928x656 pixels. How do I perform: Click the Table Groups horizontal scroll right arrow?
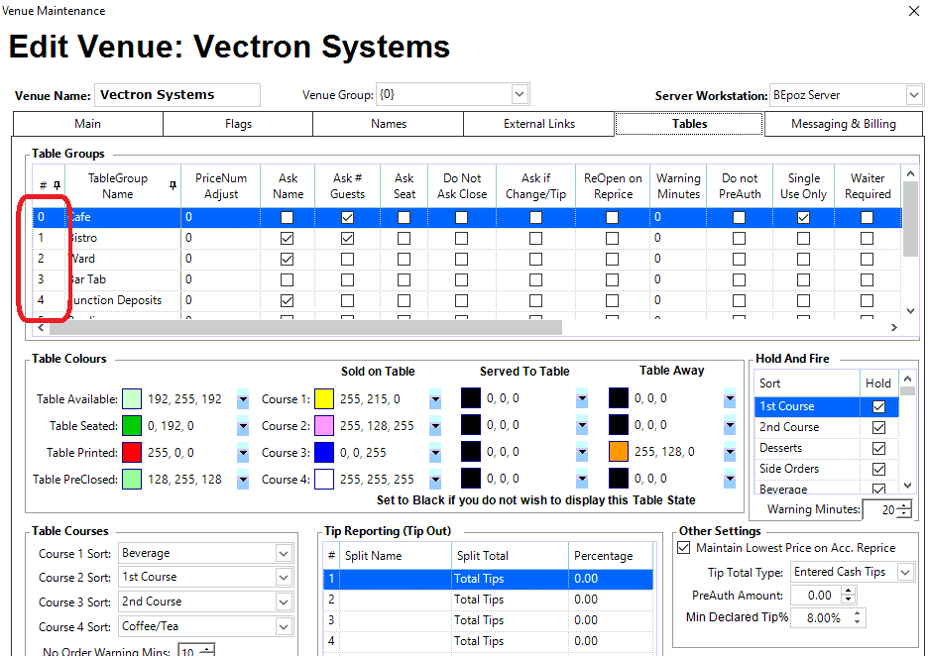tap(893, 327)
